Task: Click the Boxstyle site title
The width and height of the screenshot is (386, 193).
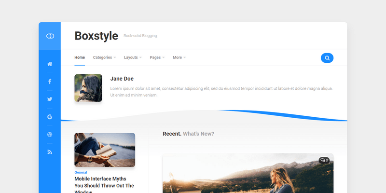Action: click(x=96, y=36)
